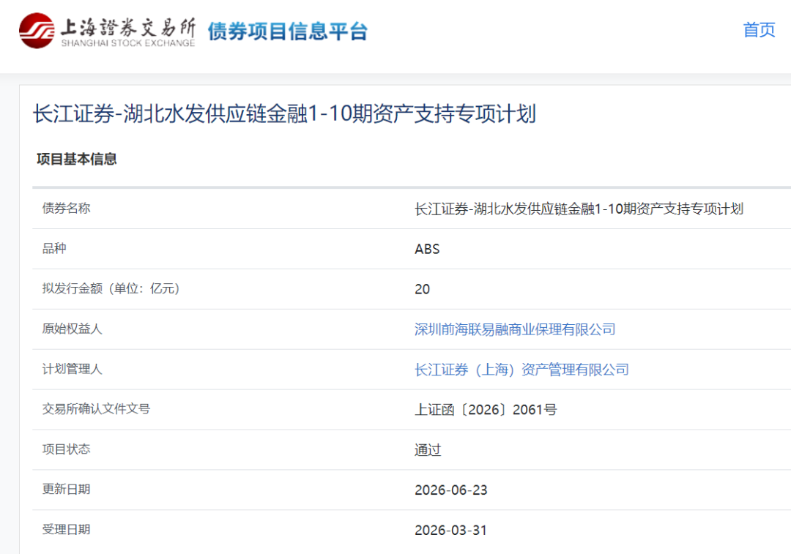791x554 pixels.
Task: Click the 更新日期 label
Action: [x=66, y=490]
